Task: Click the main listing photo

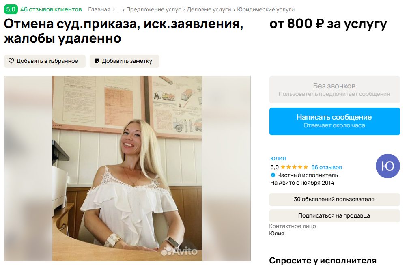Action: click(x=127, y=168)
